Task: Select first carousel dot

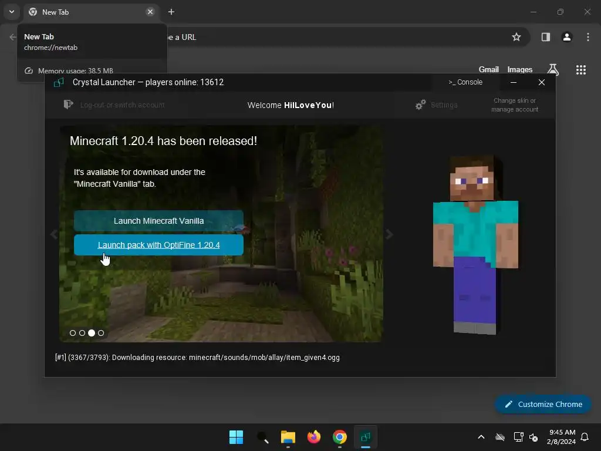Action: point(73,333)
